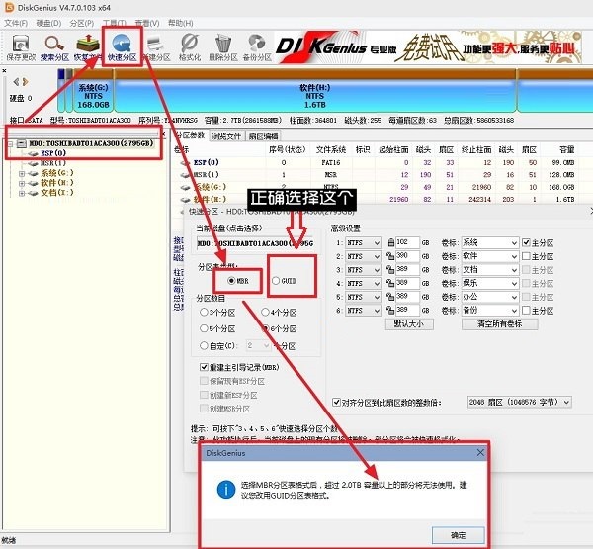Go to previous disk with left arrow
The height and width of the screenshot is (549, 593).
pyautogui.click(x=16, y=81)
